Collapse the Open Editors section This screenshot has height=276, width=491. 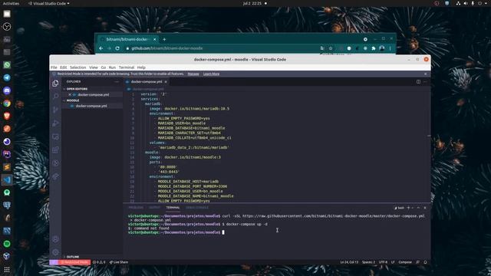(77, 89)
